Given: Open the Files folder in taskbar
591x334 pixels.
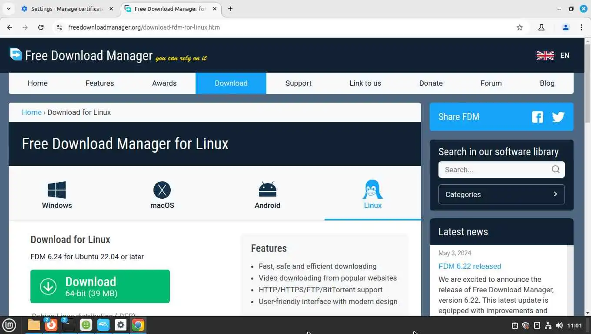Looking at the screenshot, I should pos(34,325).
